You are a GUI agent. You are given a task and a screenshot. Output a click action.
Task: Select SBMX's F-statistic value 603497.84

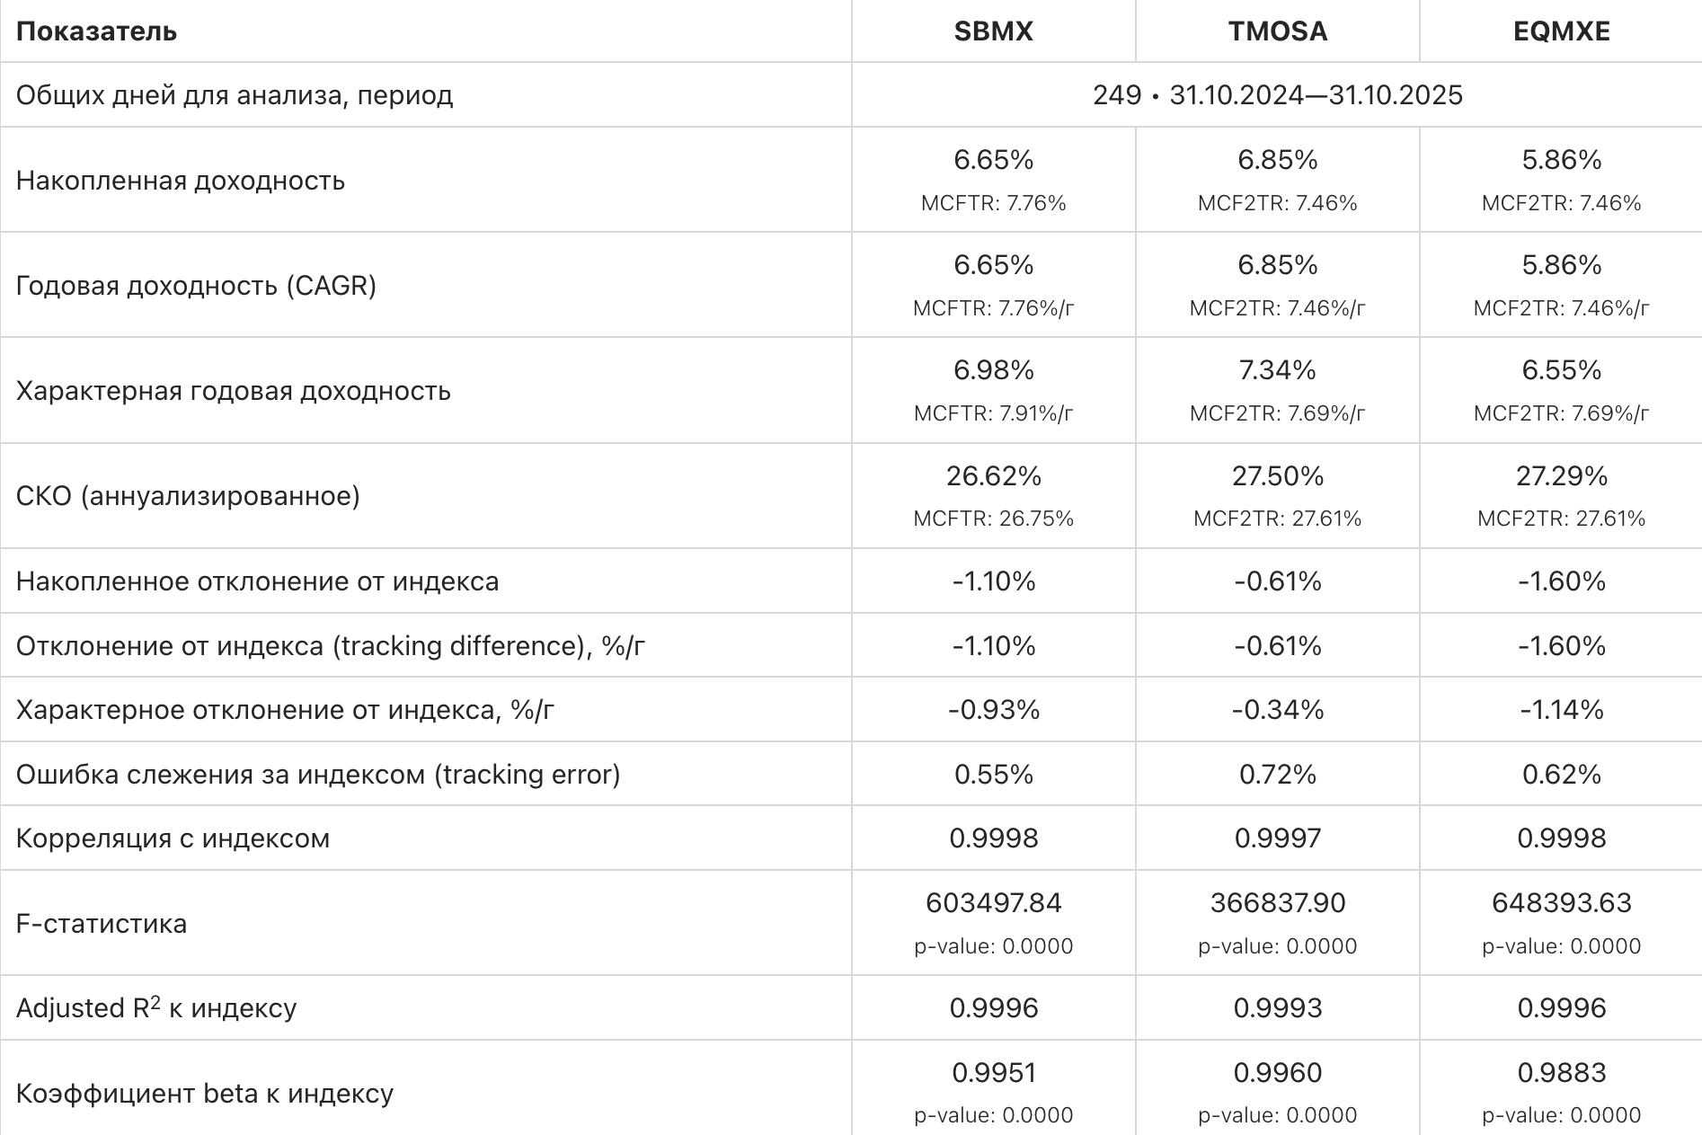[993, 903]
